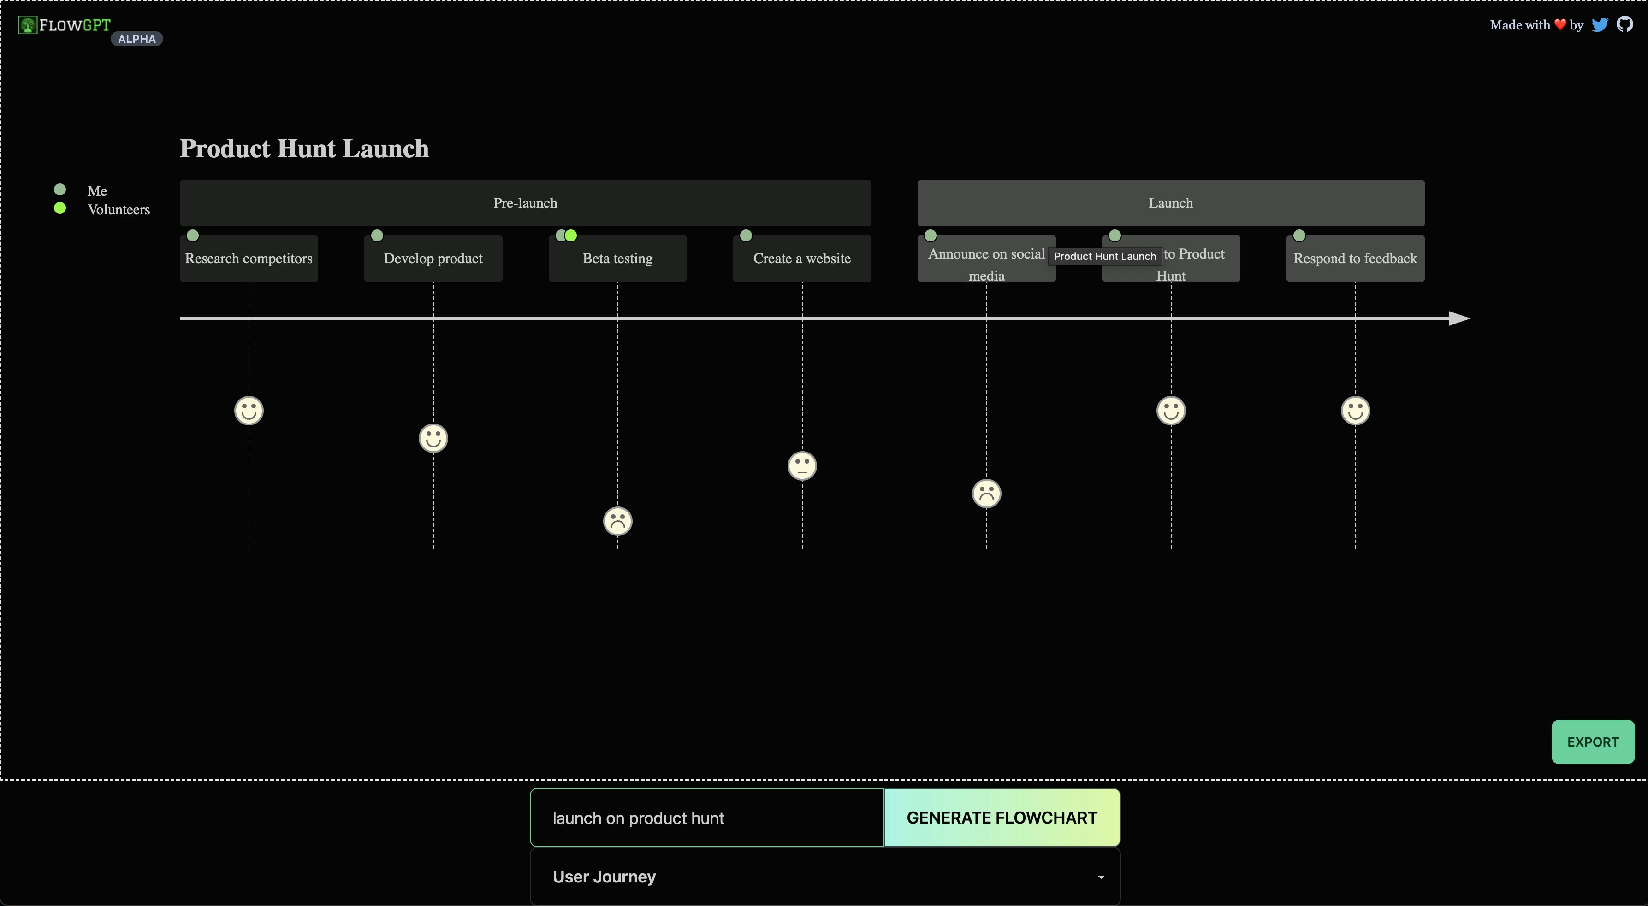Click the actor dot on Research competitors
Screen dimensions: 1648x906
point(193,235)
